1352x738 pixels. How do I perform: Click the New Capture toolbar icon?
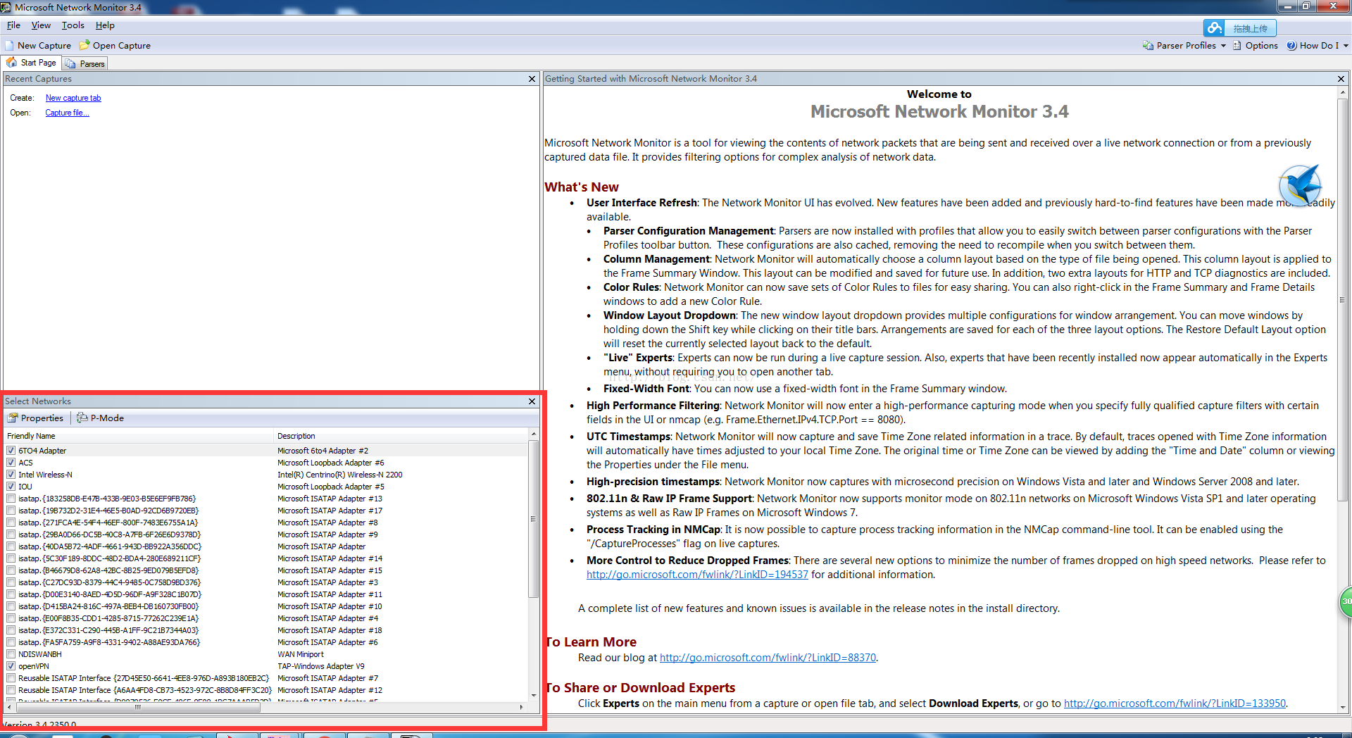click(x=10, y=45)
